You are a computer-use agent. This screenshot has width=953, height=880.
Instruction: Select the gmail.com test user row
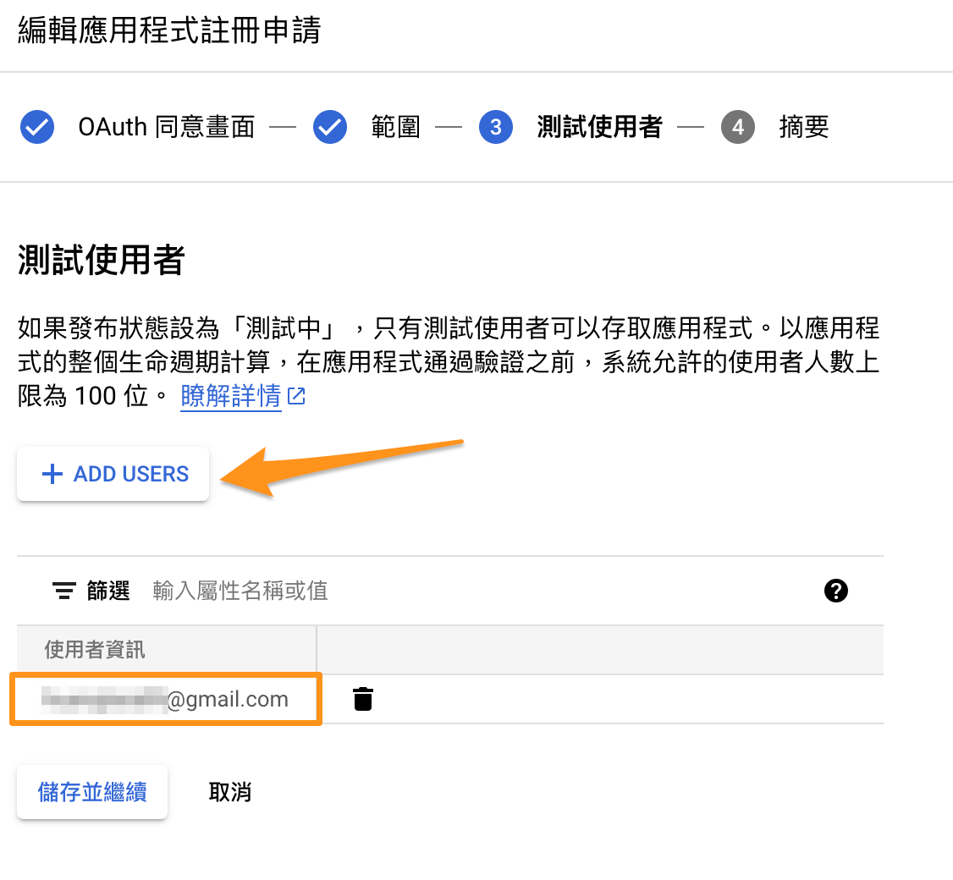coord(166,700)
